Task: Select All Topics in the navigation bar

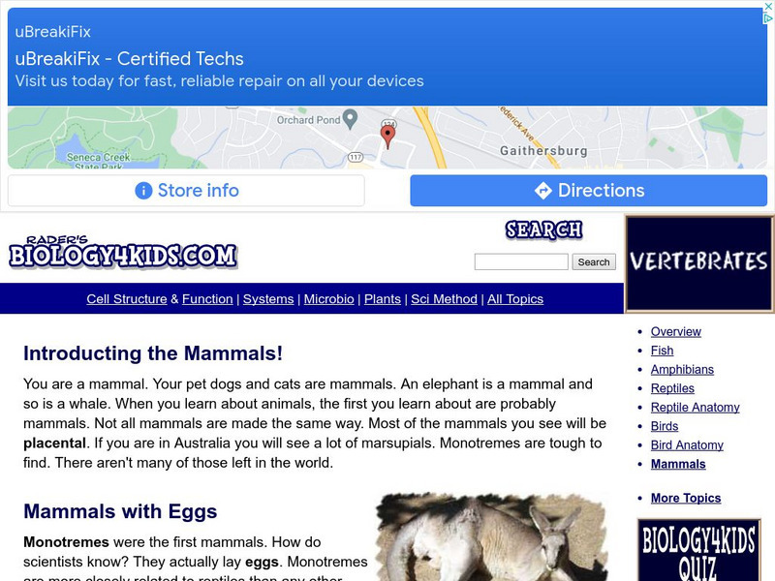Action: [x=515, y=299]
